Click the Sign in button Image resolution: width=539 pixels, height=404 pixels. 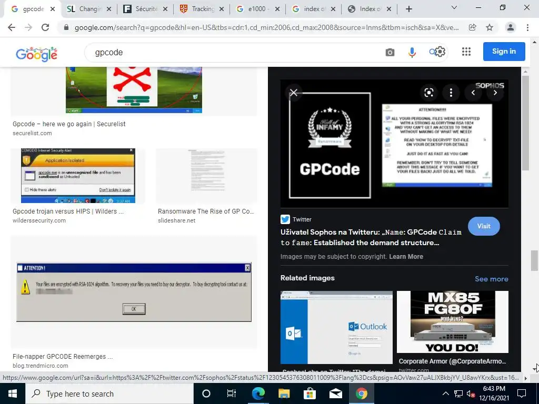pos(504,52)
